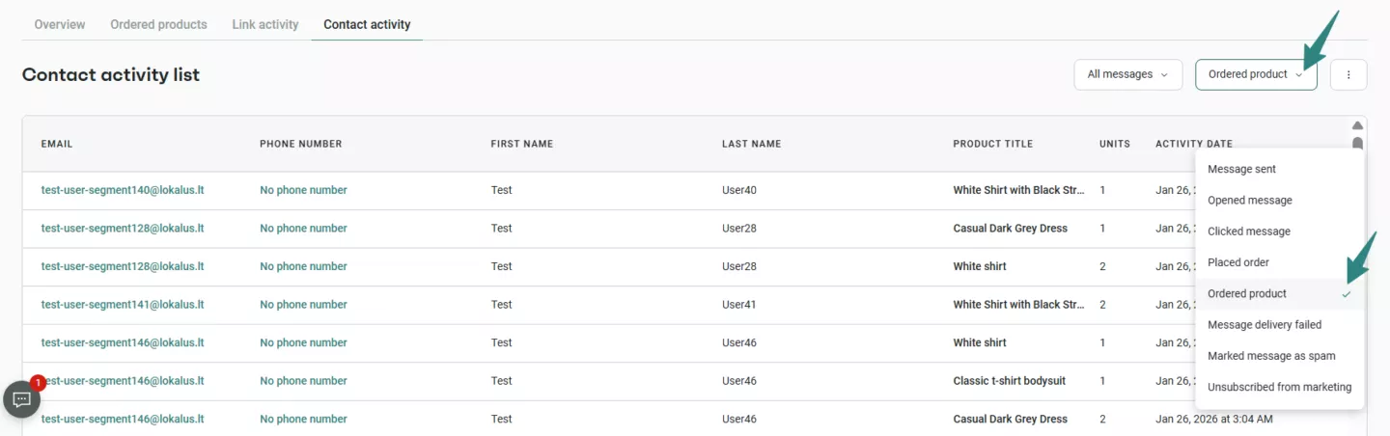Select the Contact activity tab
The width and height of the screenshot is (1390, 436).
coord(367,24)
